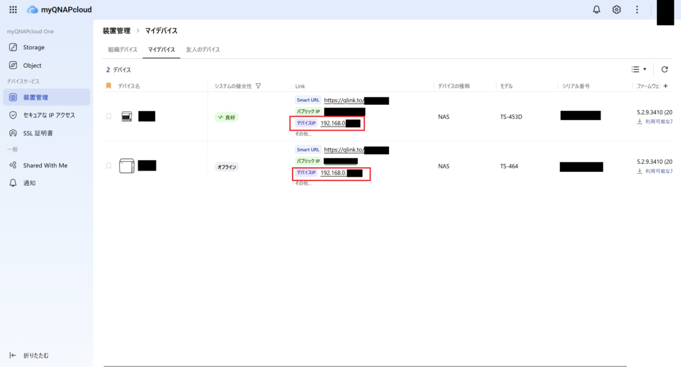Click the 良好 health status badge
This screenshot has width=681, height=367.
pos(226,117)
